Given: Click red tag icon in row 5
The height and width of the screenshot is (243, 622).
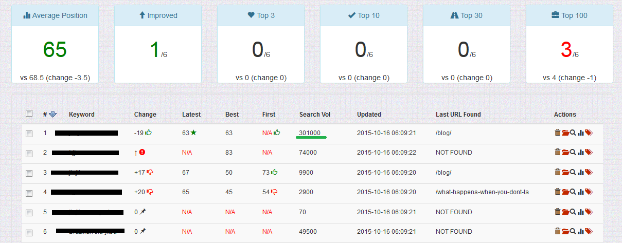Looking at the screenshot, I should (589, 212).
